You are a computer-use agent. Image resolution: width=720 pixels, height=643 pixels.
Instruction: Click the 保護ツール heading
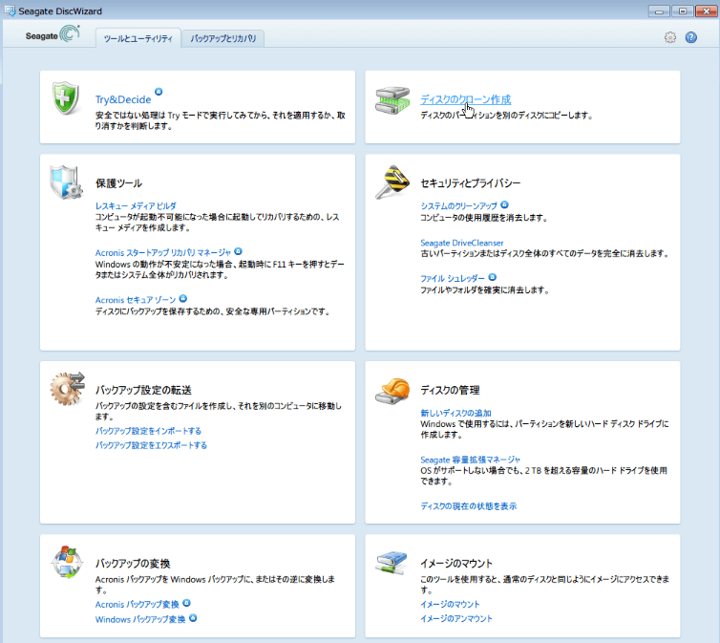tap(119, 183)
